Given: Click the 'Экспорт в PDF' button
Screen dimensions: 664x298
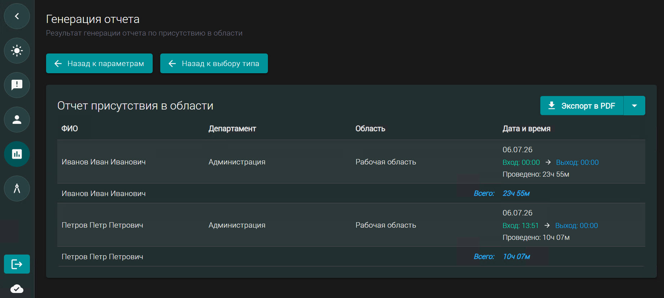Looking at the screenshot, I should tap(582, 106).
